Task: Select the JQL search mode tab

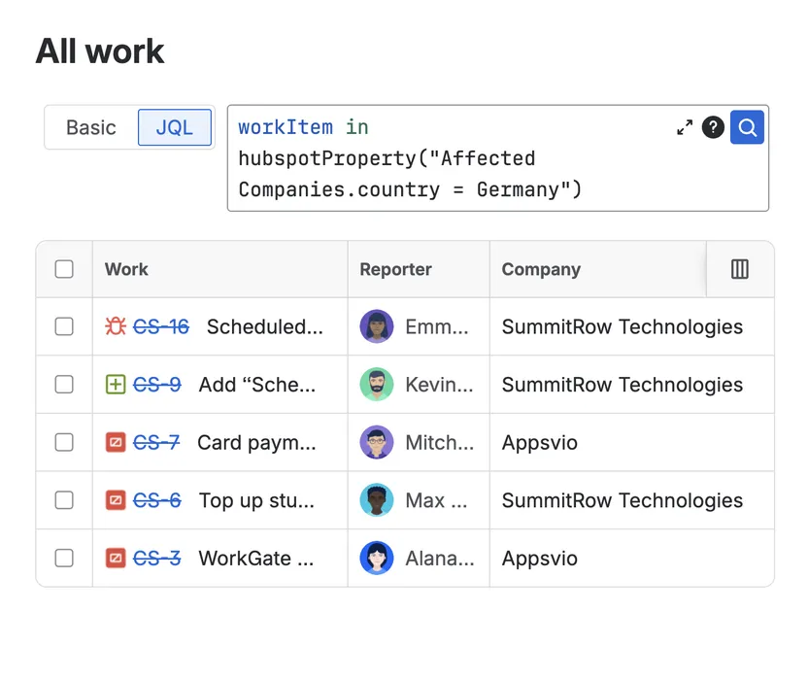Action: point(175,127)
